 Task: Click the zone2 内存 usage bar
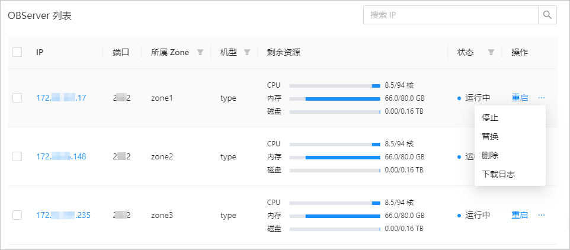335,158
